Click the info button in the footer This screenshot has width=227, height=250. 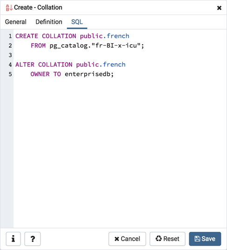13,239
